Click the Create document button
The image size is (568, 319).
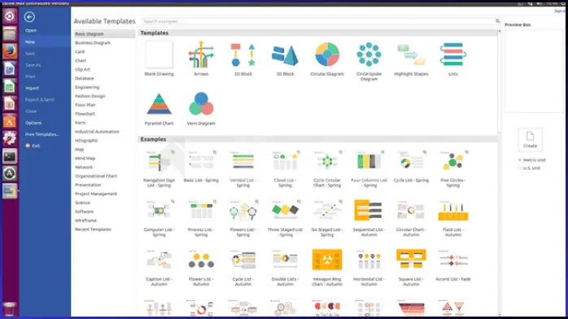530,139
